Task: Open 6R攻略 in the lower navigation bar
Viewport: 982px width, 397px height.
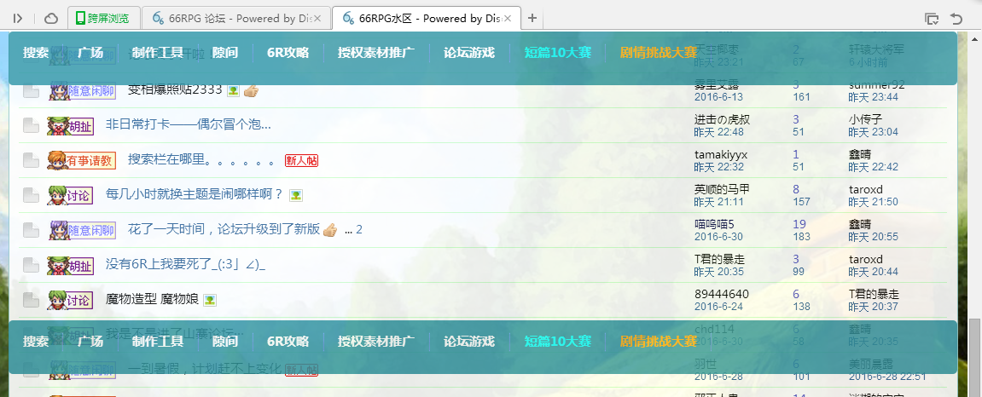Action: coord(288,342)
